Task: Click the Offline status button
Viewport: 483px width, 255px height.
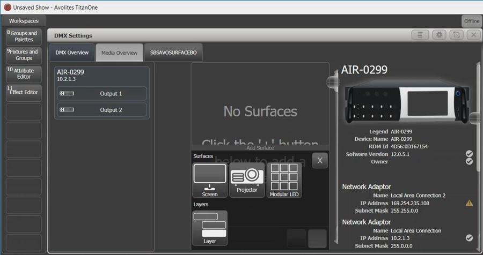Action: [x=472, y=21]
